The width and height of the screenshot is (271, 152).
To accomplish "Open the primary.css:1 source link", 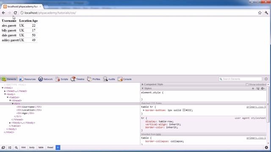I will 256,138.
